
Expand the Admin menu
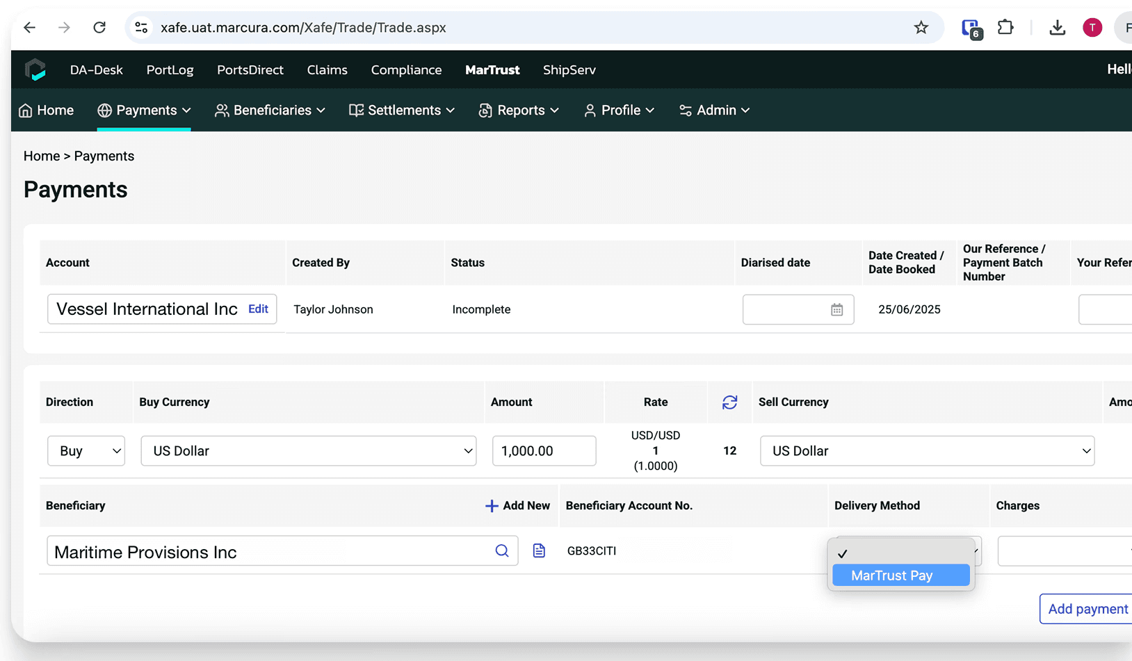tap(714, 110)
